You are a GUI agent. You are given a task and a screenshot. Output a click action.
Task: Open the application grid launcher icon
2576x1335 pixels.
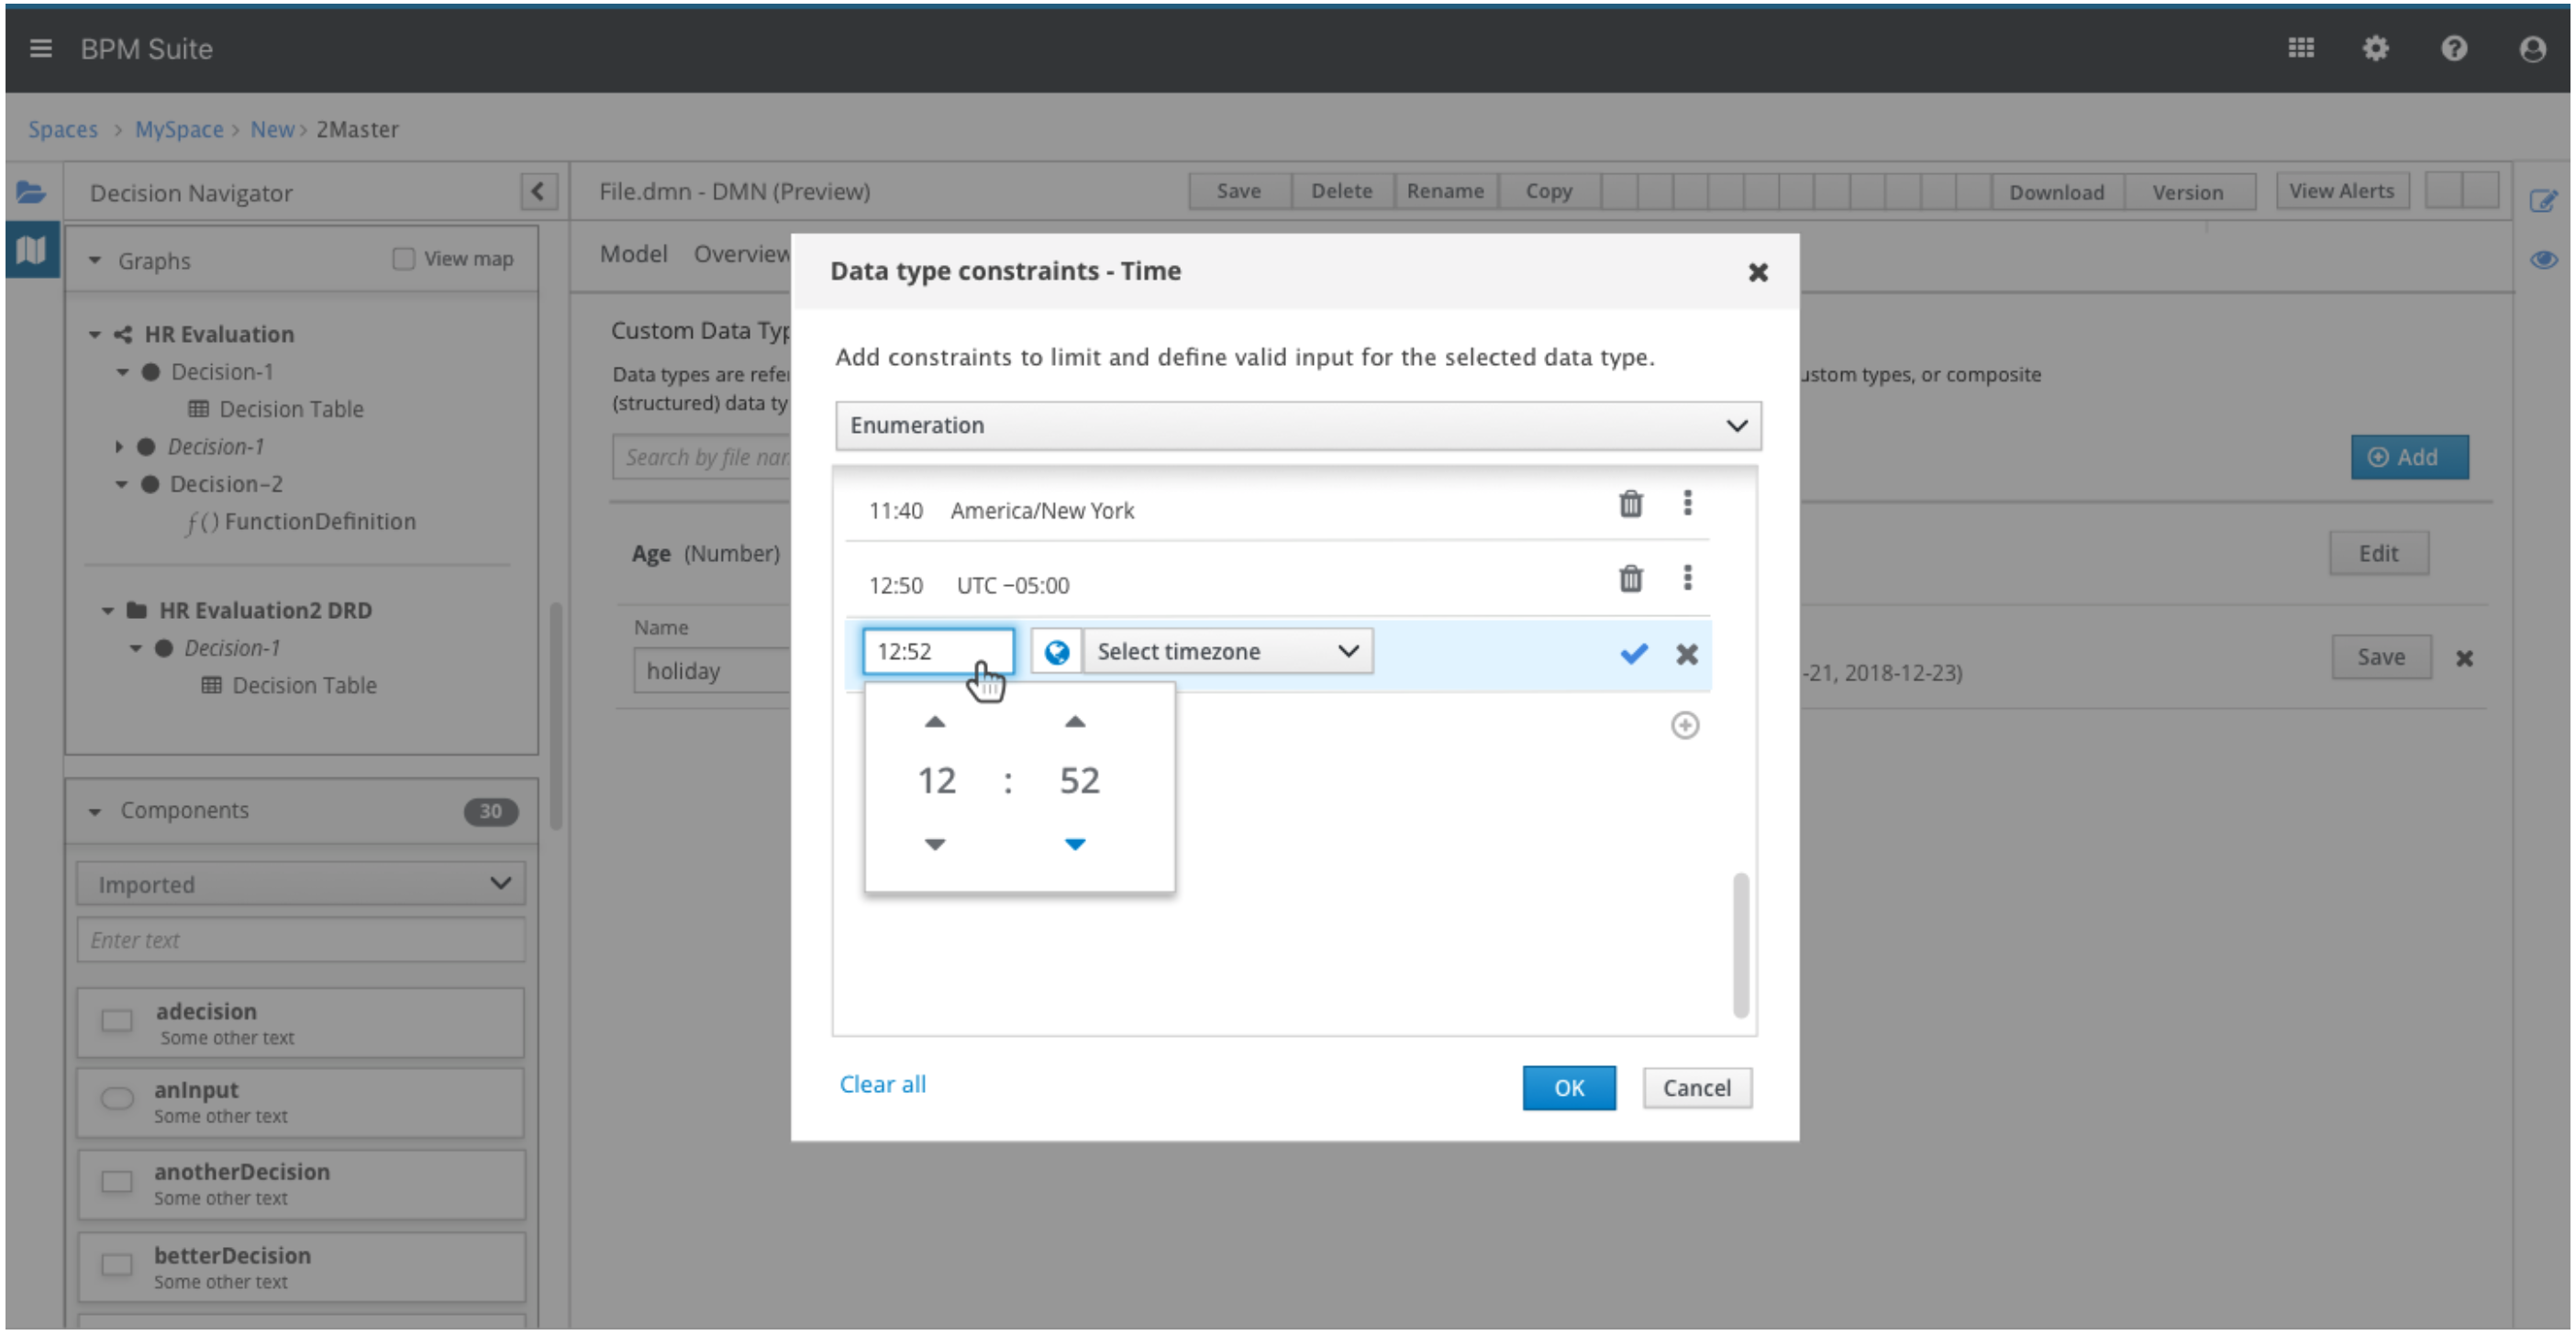coord(2300,48)
